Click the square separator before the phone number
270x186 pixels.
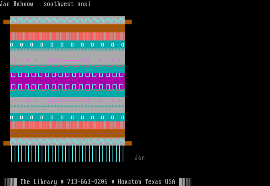click(x=62, y=182)
